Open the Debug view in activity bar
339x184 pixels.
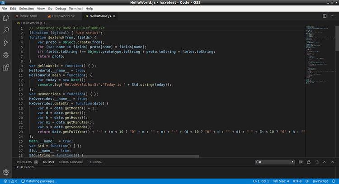click(x=6, y=55)
